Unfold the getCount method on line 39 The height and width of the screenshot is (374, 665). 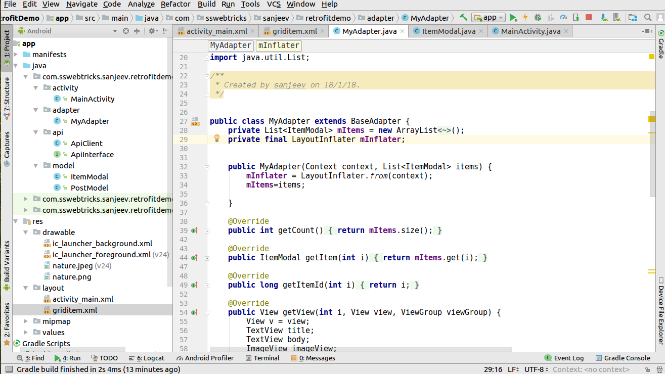pos(207,230)
